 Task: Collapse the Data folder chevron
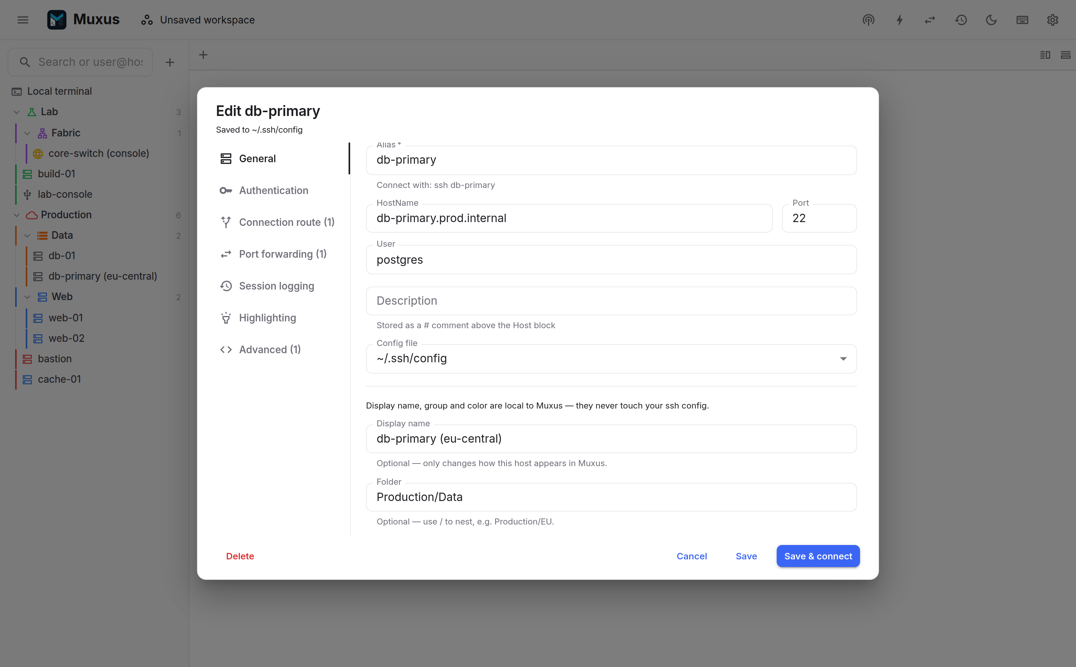27,236
